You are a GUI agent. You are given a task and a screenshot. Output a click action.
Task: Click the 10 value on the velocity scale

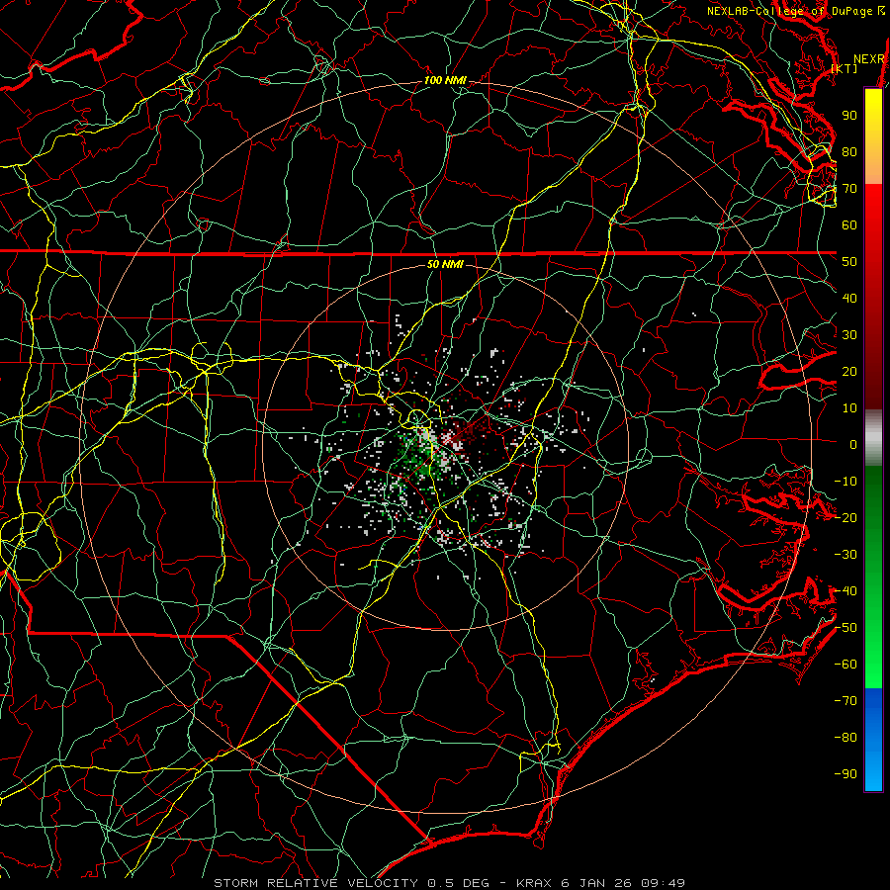(x=849, y=408)
